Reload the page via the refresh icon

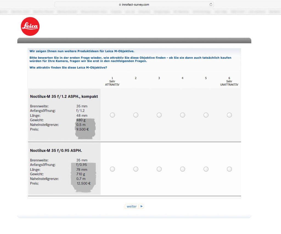(211, 4)
